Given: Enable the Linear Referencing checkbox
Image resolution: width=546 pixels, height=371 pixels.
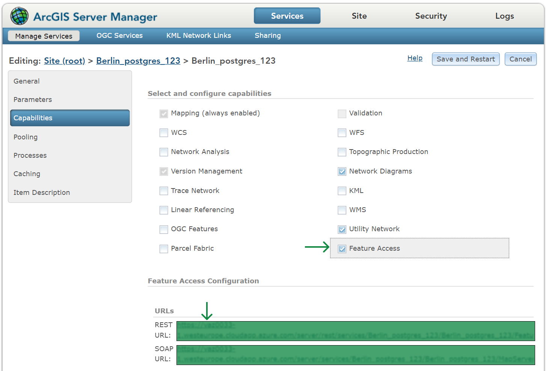Looking at the screenshot, I should tap(164, 210).
